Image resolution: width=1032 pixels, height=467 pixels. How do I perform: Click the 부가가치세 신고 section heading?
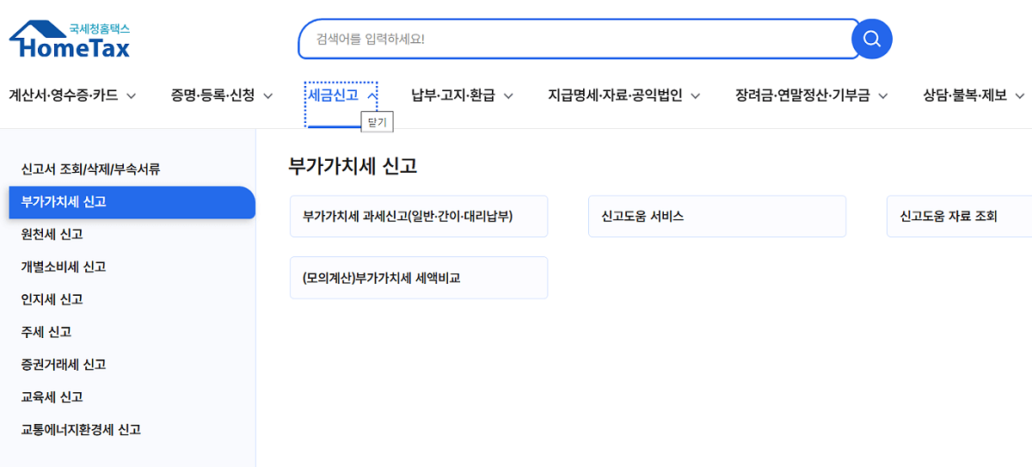click(x=353, y=166)
